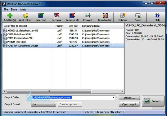
Task: Click the Remove toolbar icon
Action: [57, 16]
